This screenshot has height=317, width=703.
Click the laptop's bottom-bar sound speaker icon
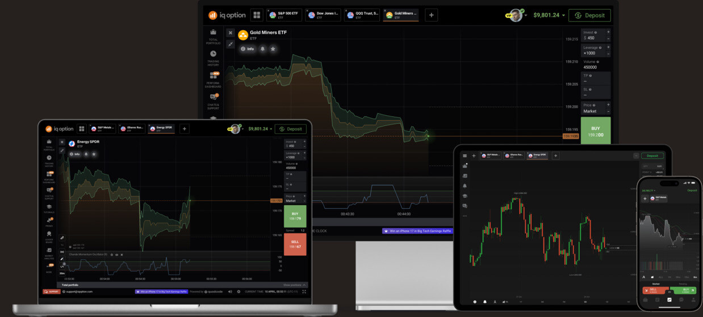(x=230, y=291)
